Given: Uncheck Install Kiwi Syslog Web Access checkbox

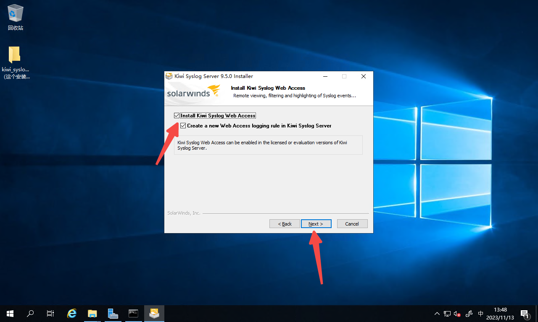Looking at the screenshot, I should (x=177, y=115).
